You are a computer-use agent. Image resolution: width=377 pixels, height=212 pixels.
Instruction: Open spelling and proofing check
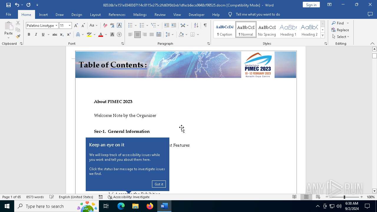coord(52,197)
